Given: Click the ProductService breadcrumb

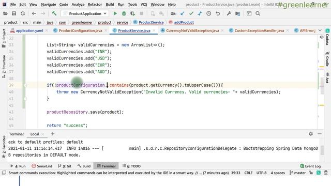Looking at the screenshot, I should [148, 22].
